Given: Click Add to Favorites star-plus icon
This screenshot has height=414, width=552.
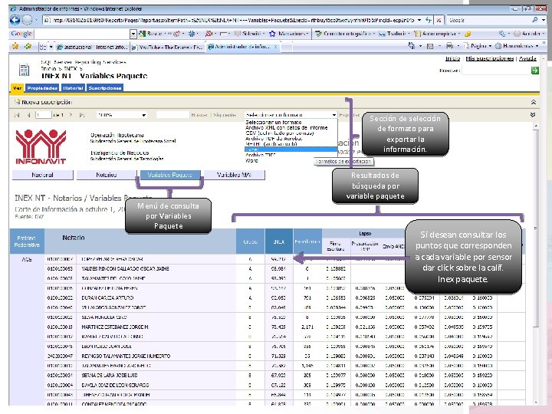Looking at the screenshot, I should click(28, 46).
